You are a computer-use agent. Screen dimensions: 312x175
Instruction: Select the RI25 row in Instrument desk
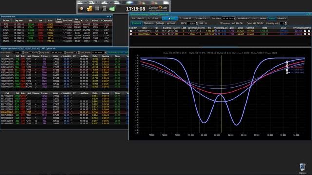(x=57, y=25)
